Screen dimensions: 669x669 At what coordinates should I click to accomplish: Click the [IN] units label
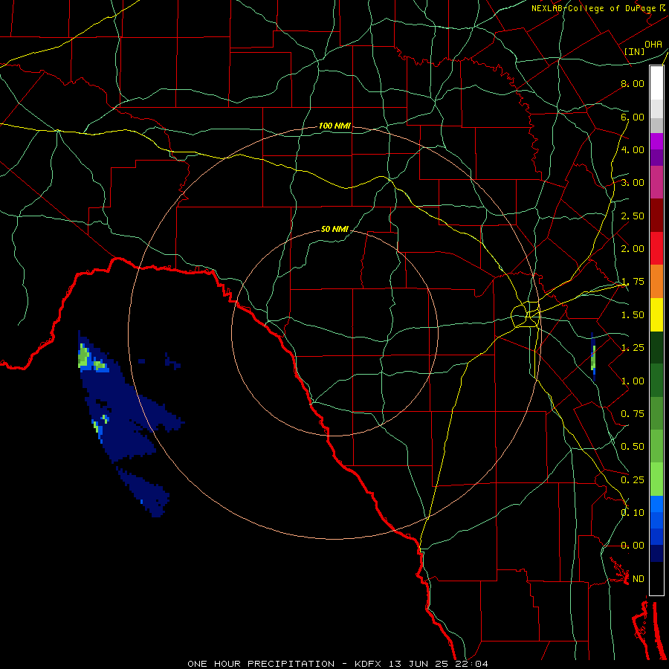[x=635, y=51]
